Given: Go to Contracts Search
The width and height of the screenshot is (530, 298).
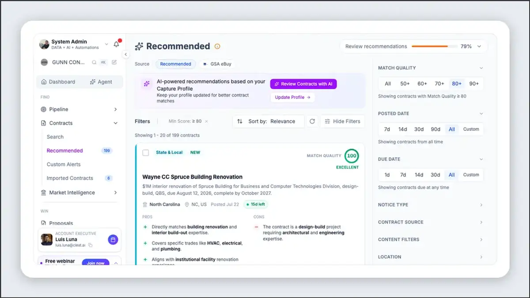Looking at the screenshot, I should pyautogui.click(x=55, y=137).
